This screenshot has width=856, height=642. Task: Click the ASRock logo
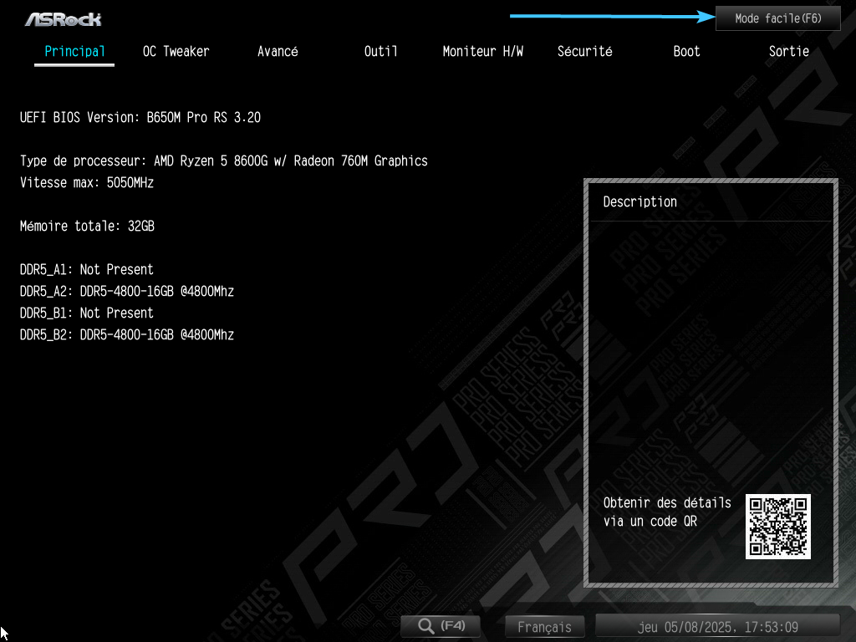(x=64, y=20)
